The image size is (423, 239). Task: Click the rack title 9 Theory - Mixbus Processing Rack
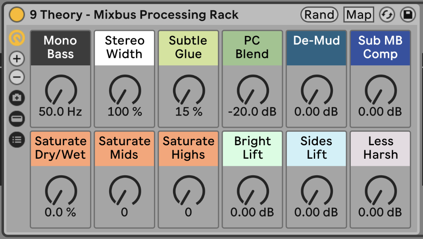coord(134,15)
